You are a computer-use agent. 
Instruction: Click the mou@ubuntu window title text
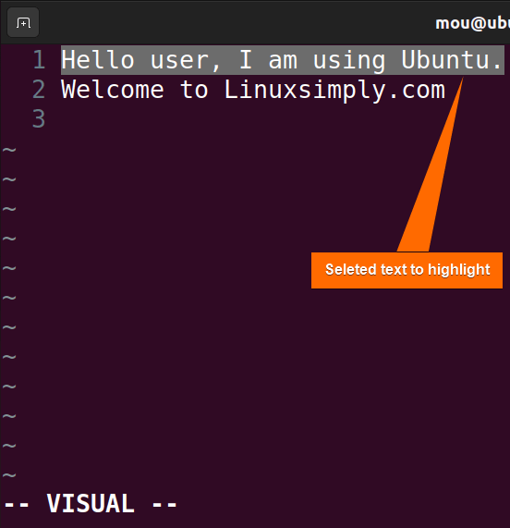tap(472, 23)
